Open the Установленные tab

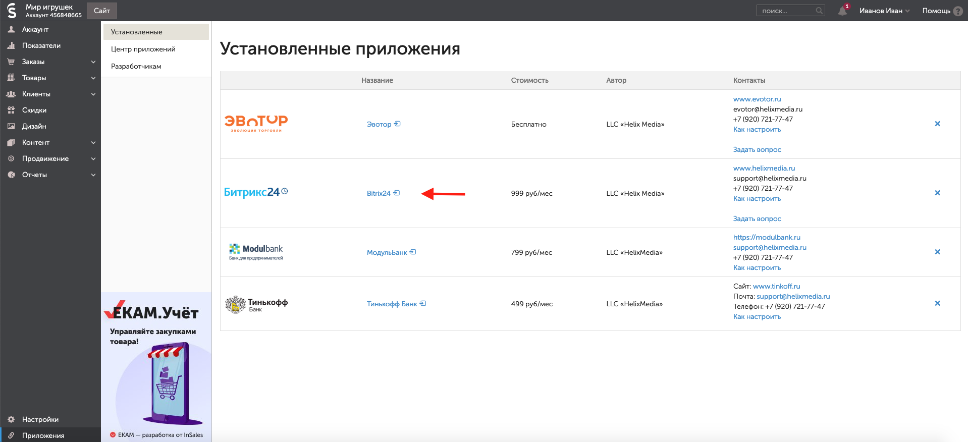pos(156,32)
